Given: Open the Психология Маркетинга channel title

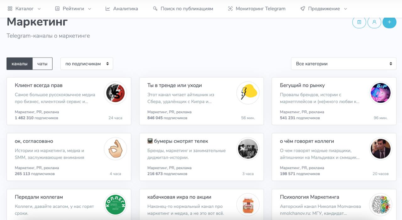Looking at the screenshot, I should [310, 197].
